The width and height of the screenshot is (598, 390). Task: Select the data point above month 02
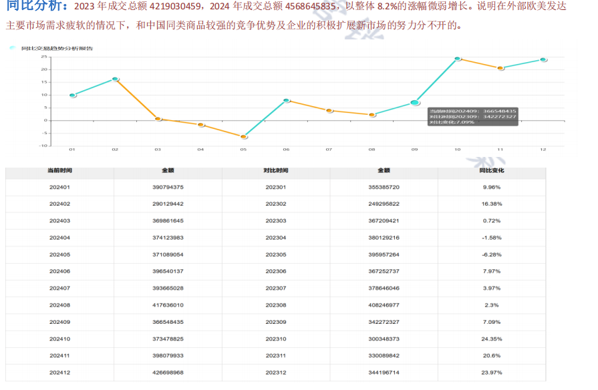115,79
